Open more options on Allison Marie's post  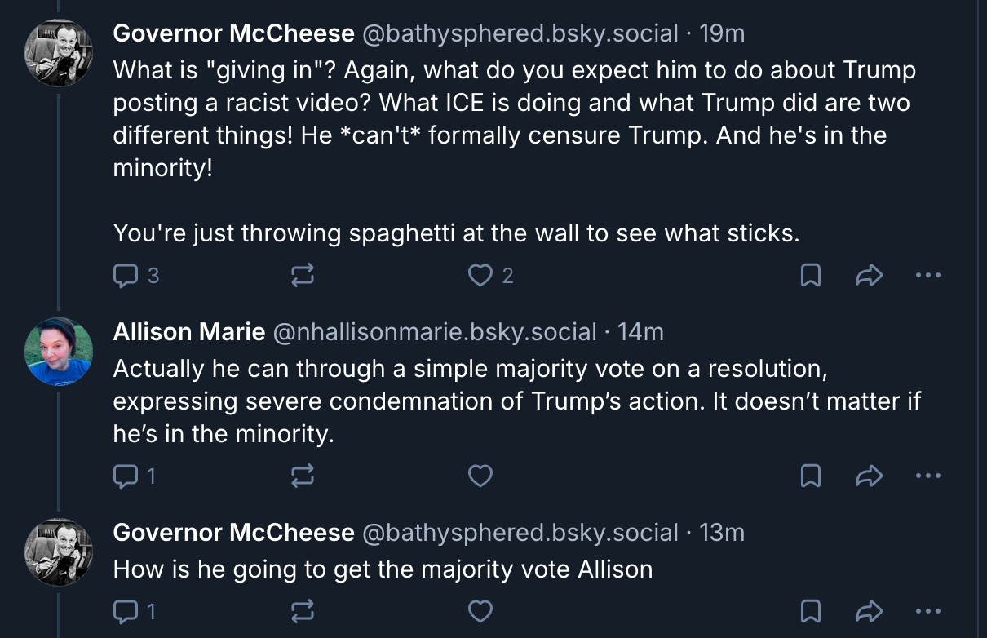coord(927,475)
